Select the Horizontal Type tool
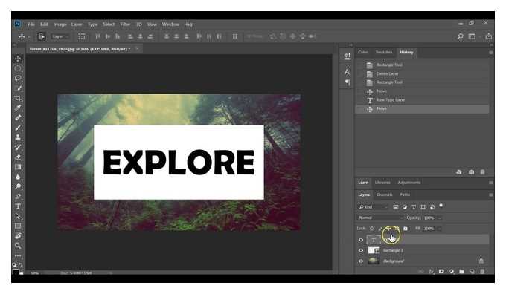The height and width of the screenshot is (294, 506). click(18, 206)
